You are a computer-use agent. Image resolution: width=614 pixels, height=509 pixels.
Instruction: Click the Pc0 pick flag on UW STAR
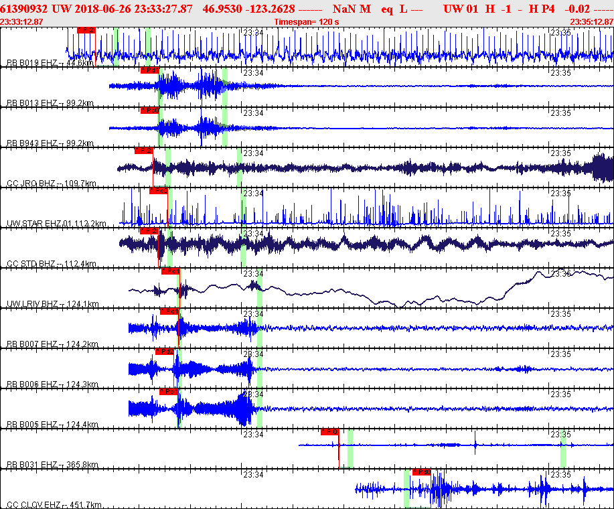158,191
